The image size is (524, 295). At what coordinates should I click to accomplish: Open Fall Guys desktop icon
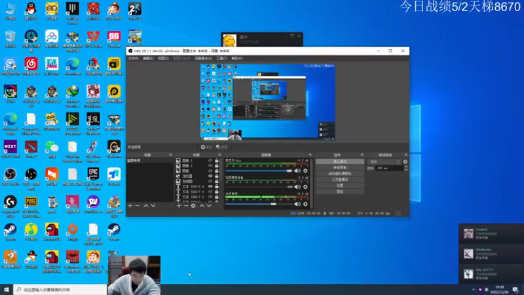pyautogui.click(x=52, y=66)
